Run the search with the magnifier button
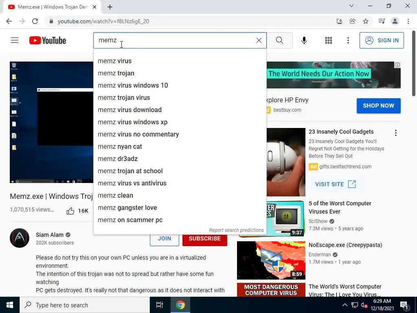The height and width of the screenshot is (313, 417). 279,40
